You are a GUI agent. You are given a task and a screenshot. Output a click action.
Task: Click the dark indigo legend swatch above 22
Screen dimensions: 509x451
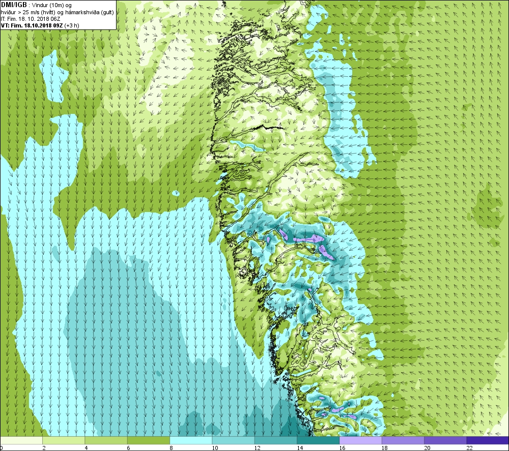pos(488,440)
